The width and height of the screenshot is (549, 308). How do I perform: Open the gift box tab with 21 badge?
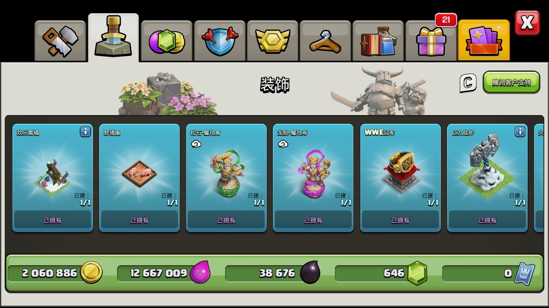click(x=431, y=41)
